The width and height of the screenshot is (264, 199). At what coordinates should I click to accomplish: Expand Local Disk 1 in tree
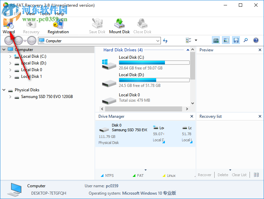click(x=10, y=77)
